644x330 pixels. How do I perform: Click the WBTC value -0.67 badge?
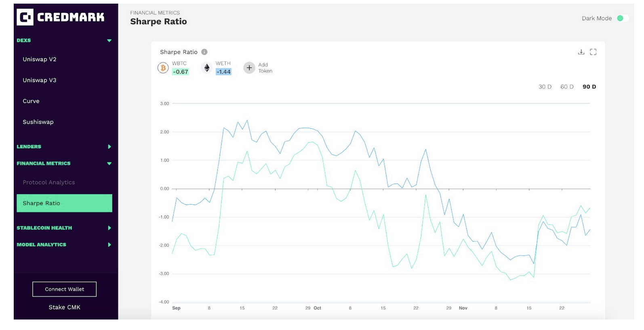click(181, 72)
